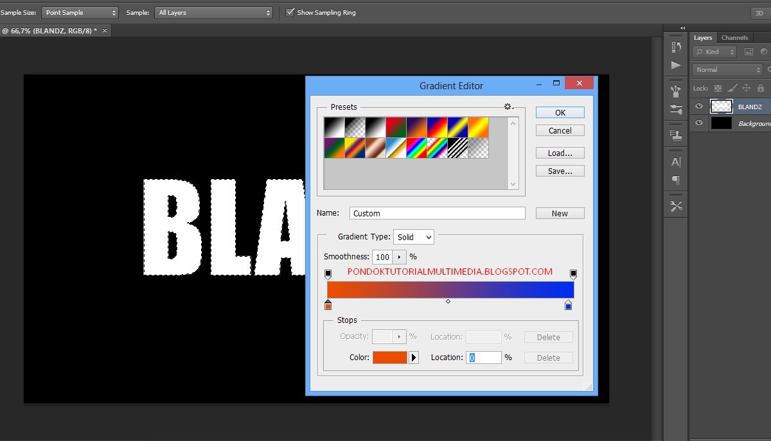Open the Layer Comps panel icon
The image size is (771, 441).
(x=675, y=135)
